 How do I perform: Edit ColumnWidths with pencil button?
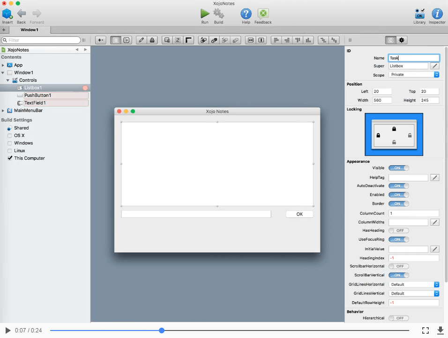pyautogui.click(x=435, y=222)
